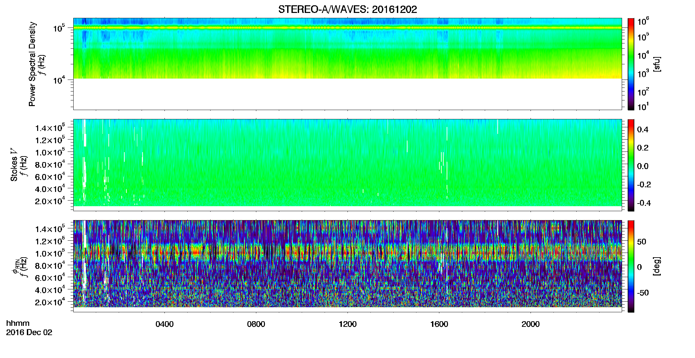This screenshot has height=358, width=695.
Task: Select the 1200 time axis label
Action: click(347, 324)
